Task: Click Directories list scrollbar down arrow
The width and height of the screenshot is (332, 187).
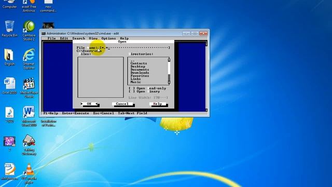Action: click(169, 82)
